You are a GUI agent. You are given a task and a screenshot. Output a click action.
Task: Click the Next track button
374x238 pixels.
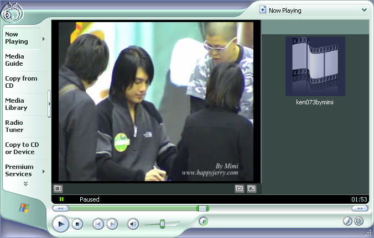[x=112, y=224]
